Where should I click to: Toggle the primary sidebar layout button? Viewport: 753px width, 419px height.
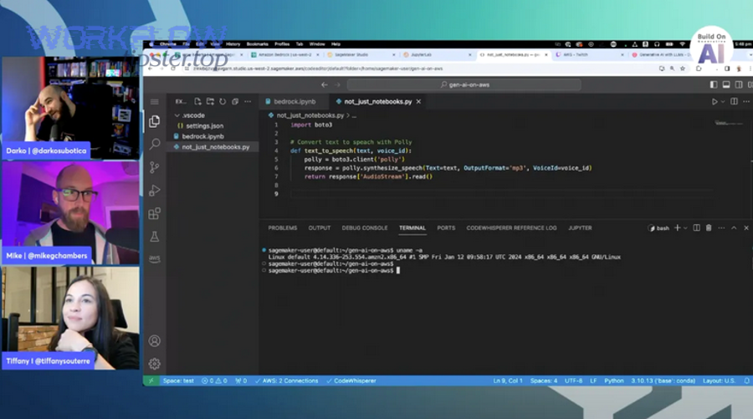[713, 84]
